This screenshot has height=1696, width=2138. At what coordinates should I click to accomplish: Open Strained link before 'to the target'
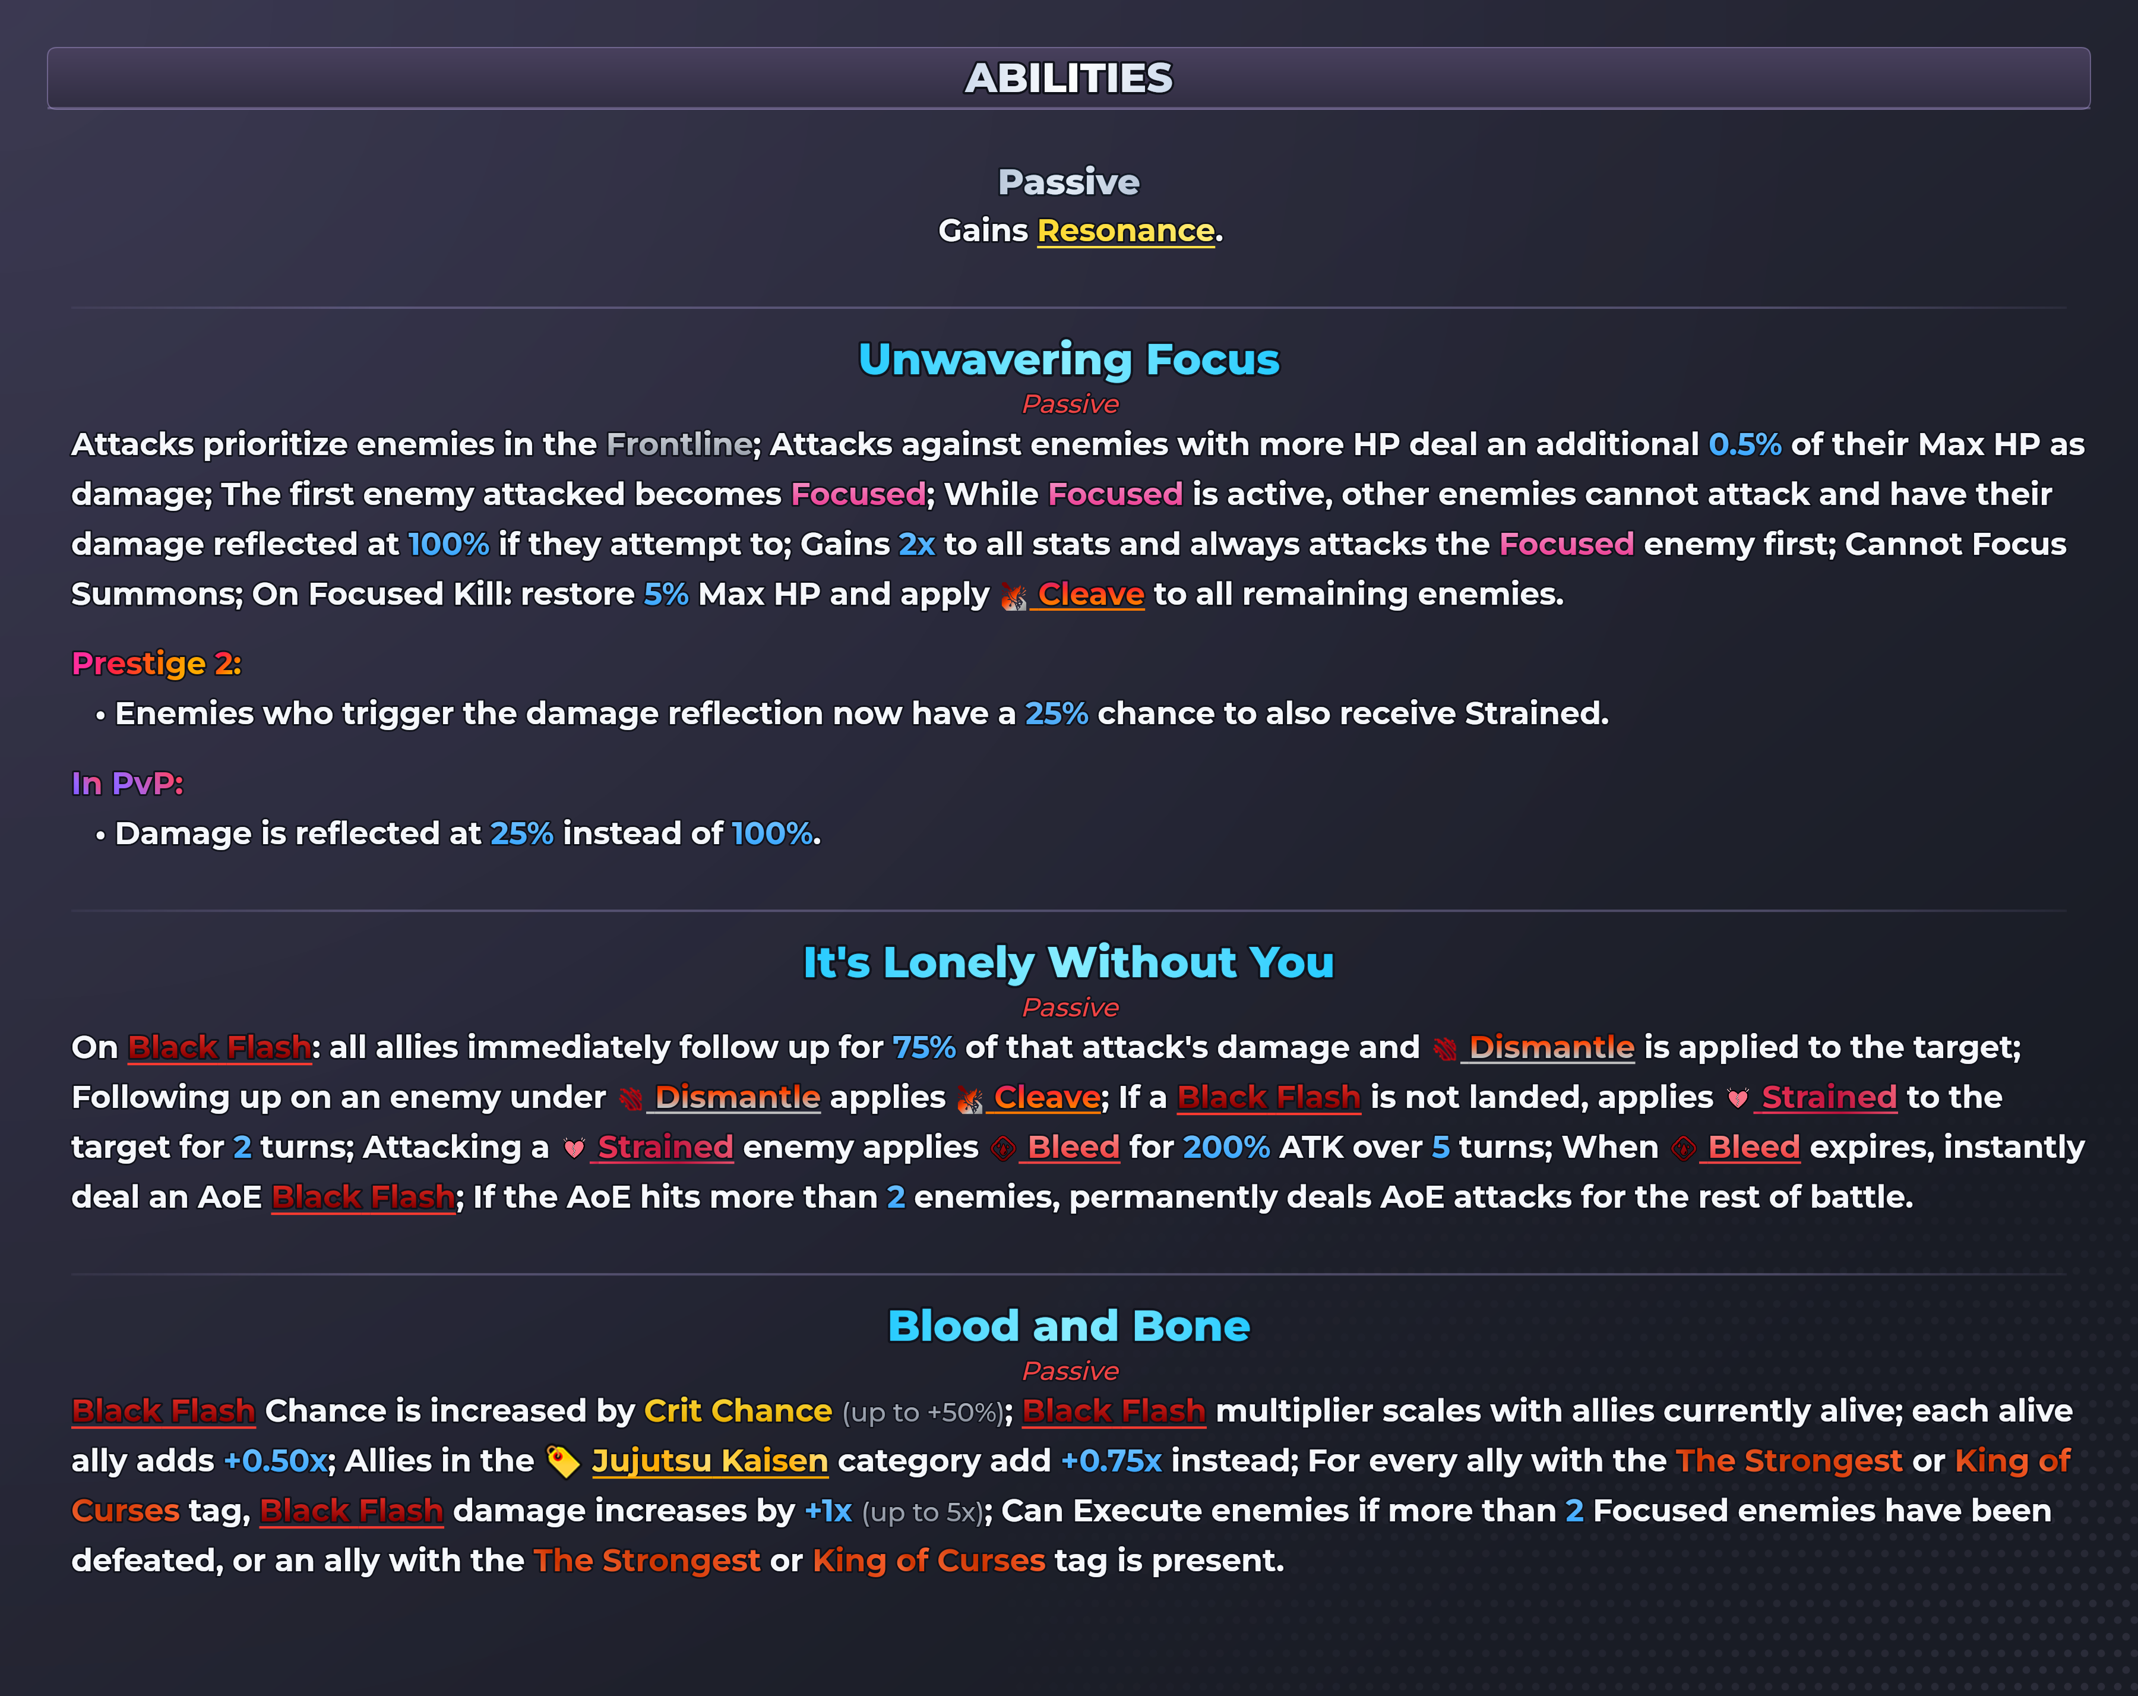click(x=1829, y=1097)
